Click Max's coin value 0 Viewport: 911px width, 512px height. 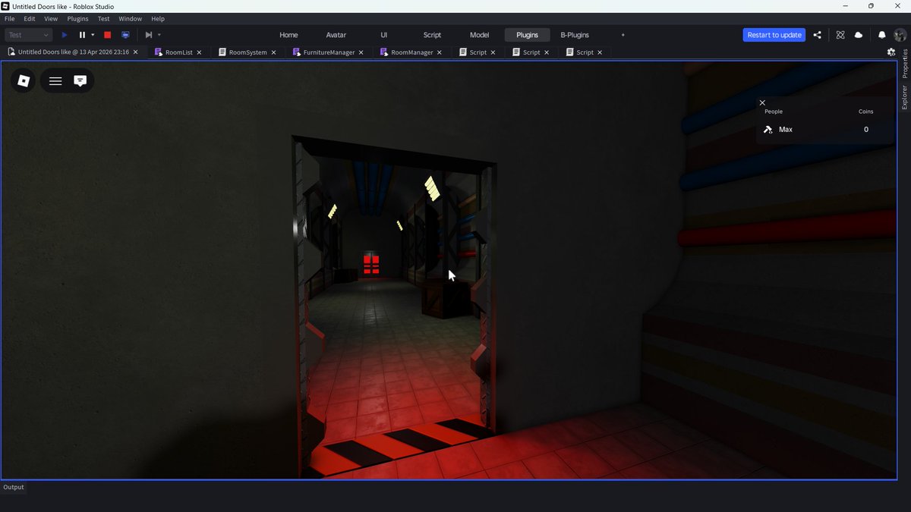click(866, 130)
